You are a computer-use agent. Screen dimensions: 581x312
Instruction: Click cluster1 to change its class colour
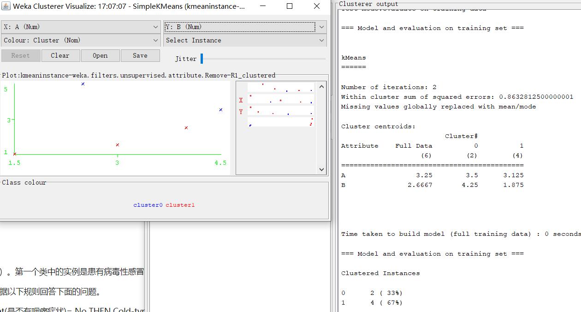tap(180, 204)
